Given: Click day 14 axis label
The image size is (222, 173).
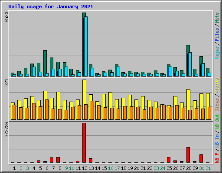Looking at the screenshot, I should click(98, 168).
